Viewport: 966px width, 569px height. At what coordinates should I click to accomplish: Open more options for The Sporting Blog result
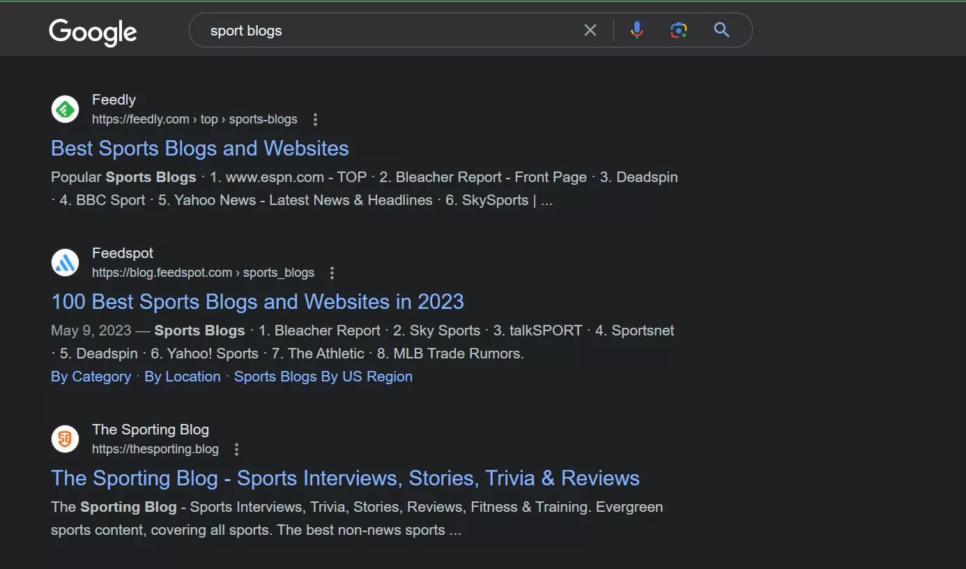pyautogui.click(x=237, y=449)
